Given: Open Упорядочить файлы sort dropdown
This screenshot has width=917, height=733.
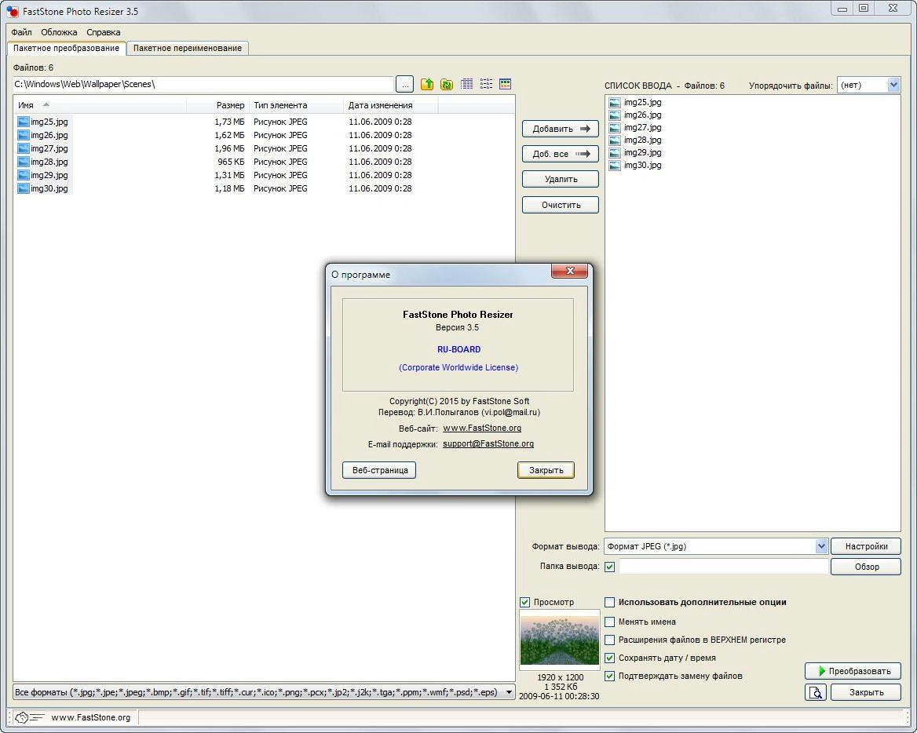Looking at the screenshot, I should click(893, 86).
